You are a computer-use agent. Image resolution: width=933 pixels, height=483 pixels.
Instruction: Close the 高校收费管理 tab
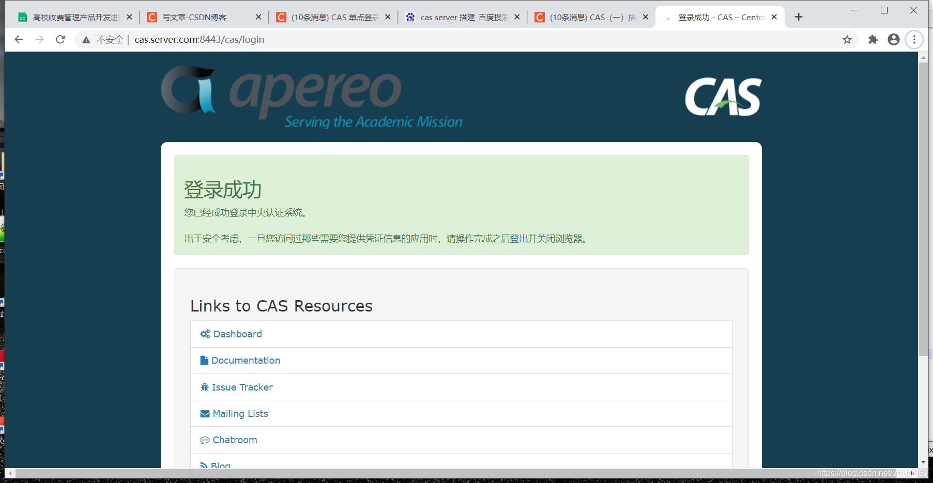point(129,17)
